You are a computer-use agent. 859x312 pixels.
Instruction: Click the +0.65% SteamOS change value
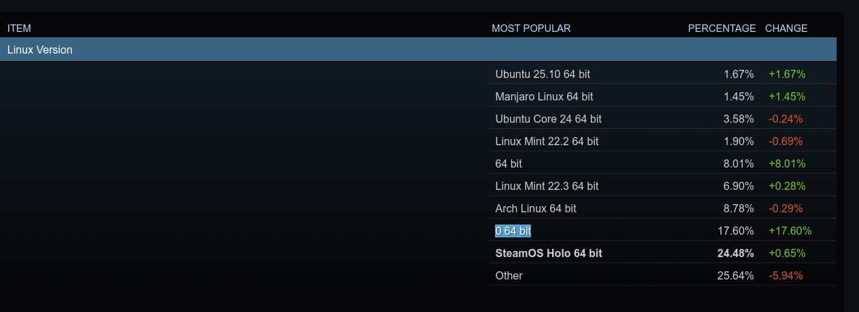click(787, 253)
